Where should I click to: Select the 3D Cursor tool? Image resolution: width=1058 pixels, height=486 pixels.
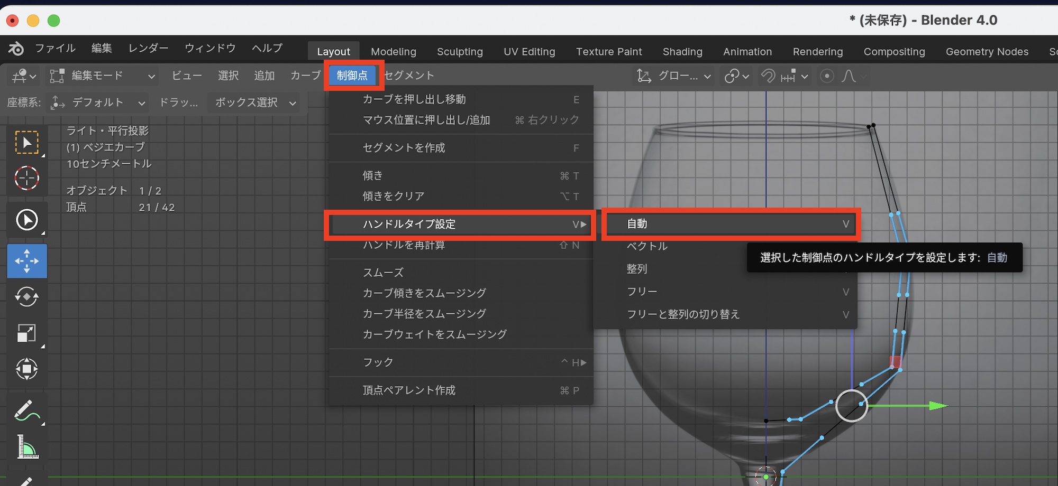[26, 178]
